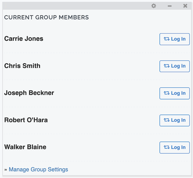Log in as Carrie Jones
Viewport: 193px width, 178px height.
(x=175, y=39)
